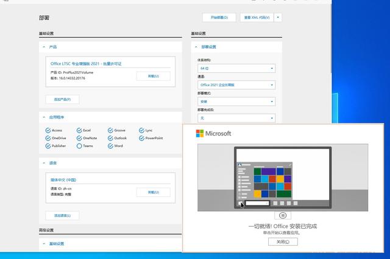
Task: Click 卸载(U) for Office LTSC 2021 product
Action: [153, 76]
